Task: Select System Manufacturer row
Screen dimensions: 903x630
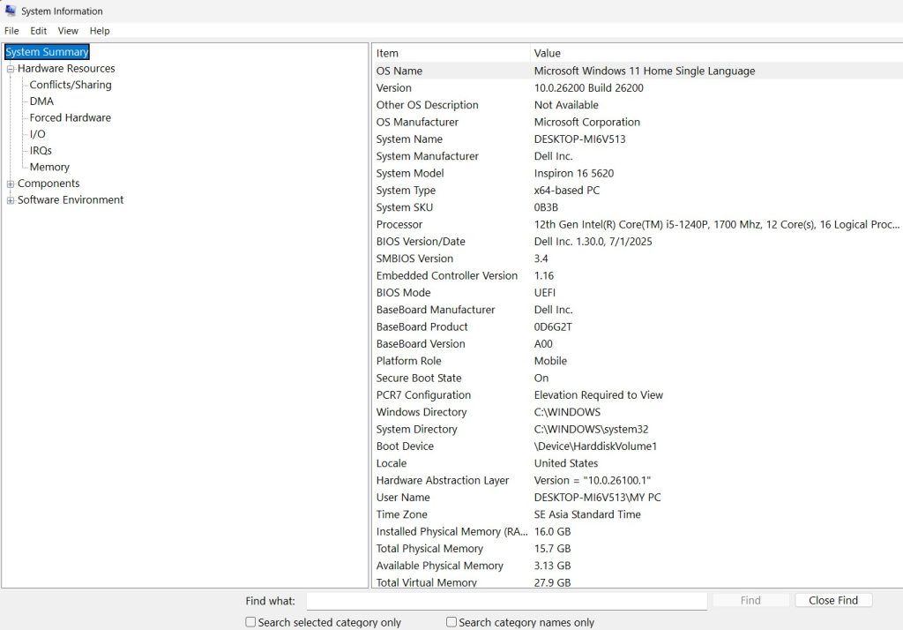Action: point(638,156)
